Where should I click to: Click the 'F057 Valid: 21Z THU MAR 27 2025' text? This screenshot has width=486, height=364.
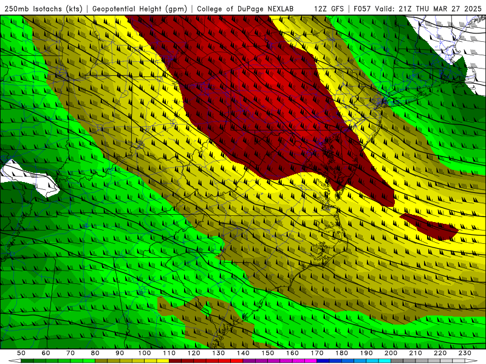tap(417, 8)
